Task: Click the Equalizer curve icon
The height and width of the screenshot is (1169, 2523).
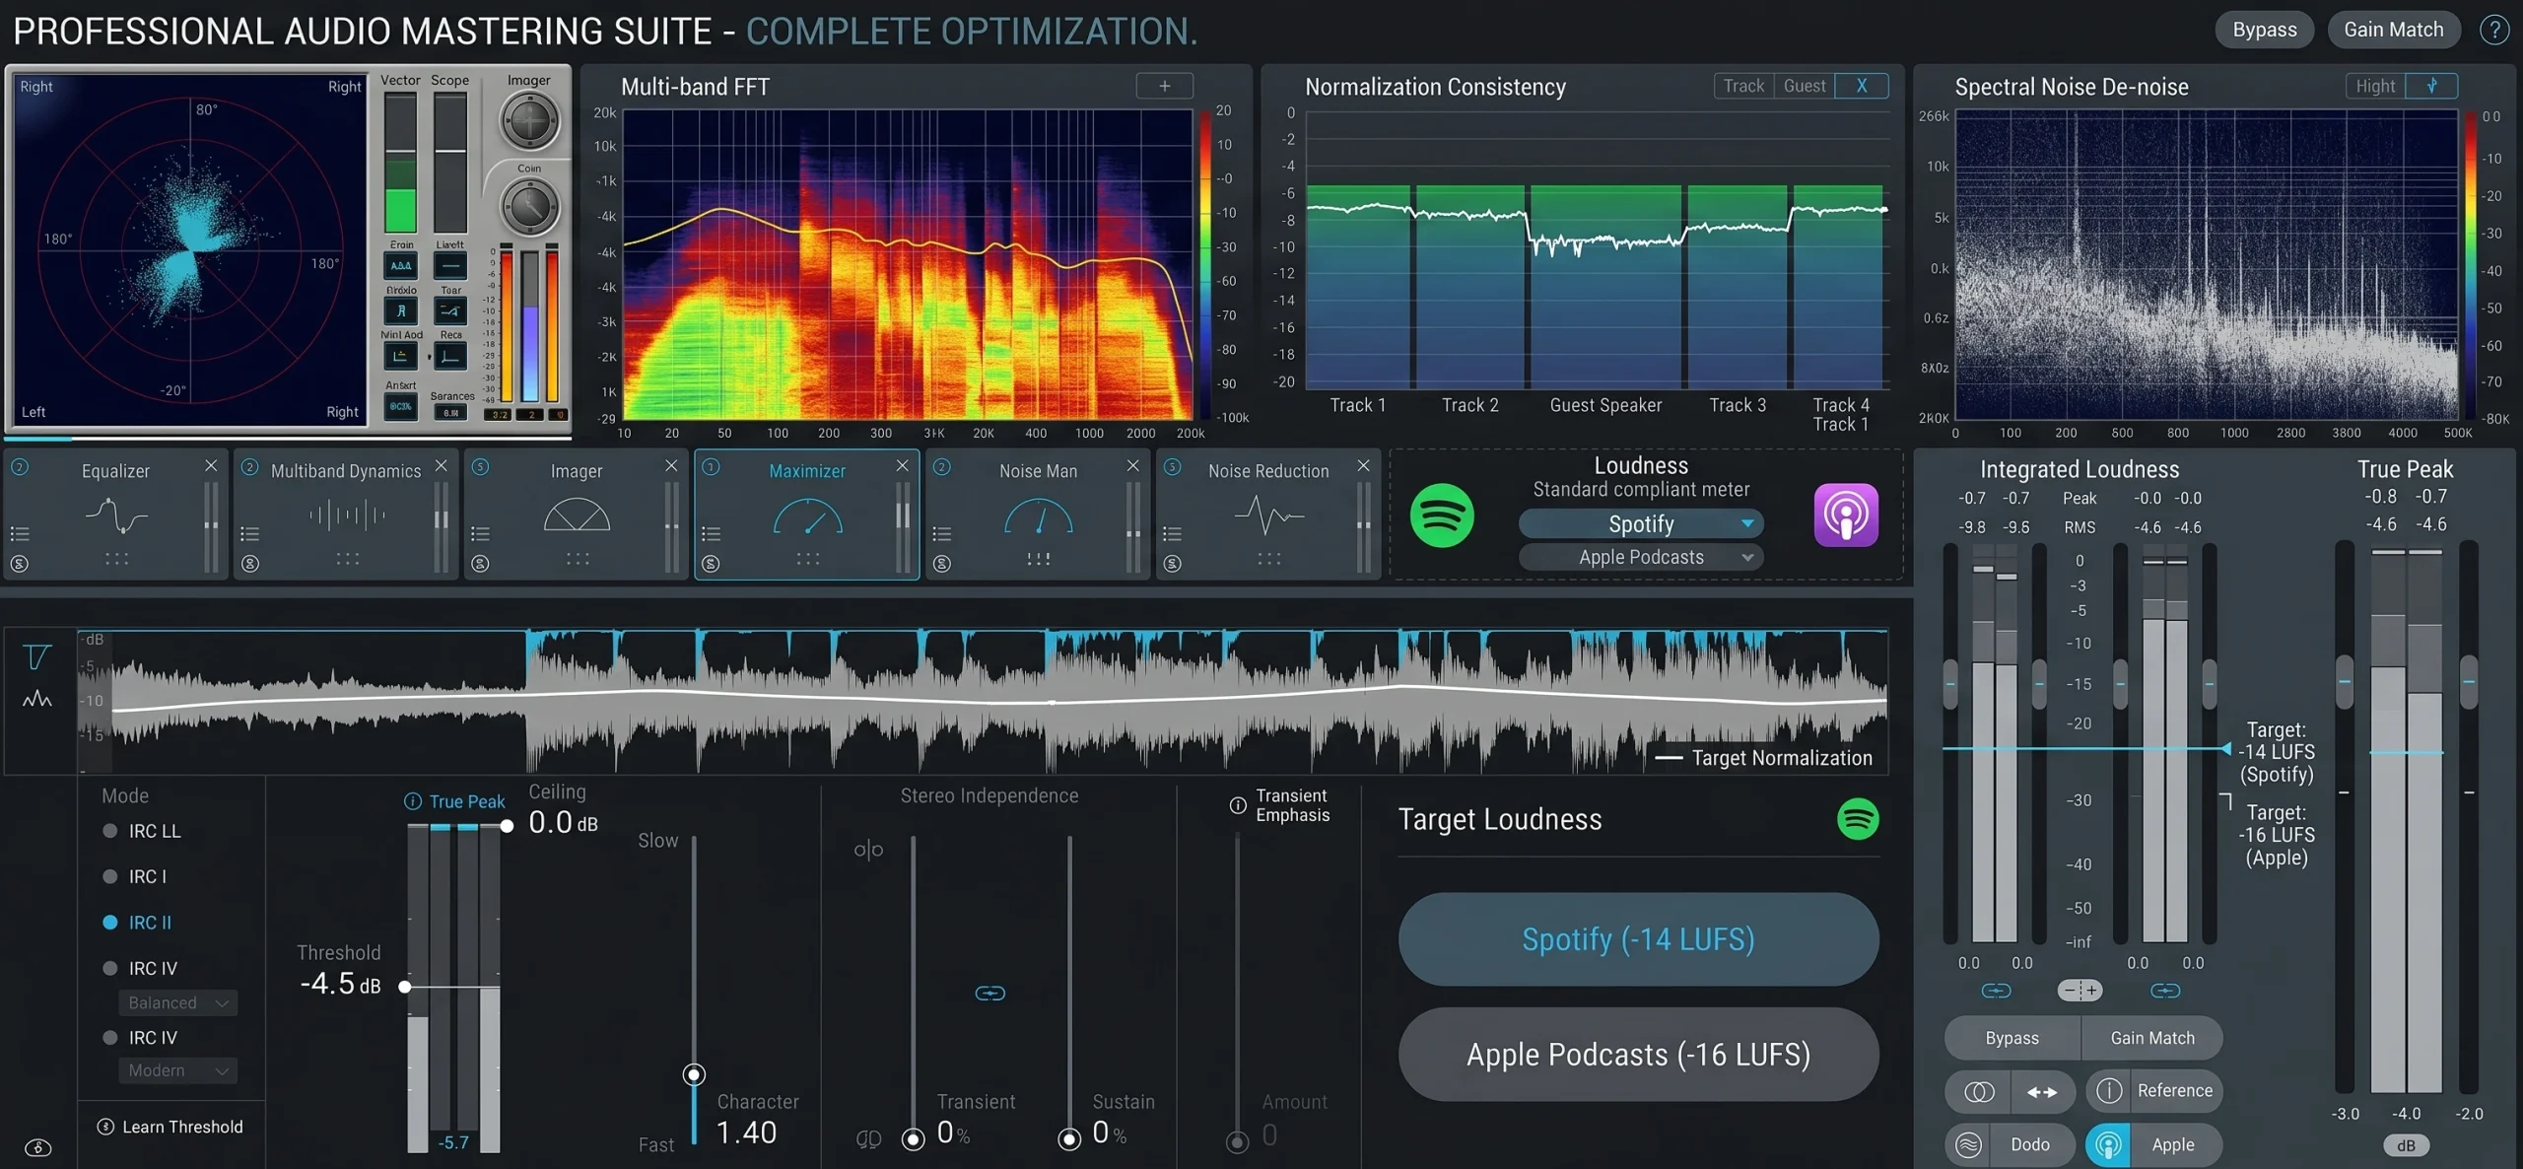Action: pos(116,516)
